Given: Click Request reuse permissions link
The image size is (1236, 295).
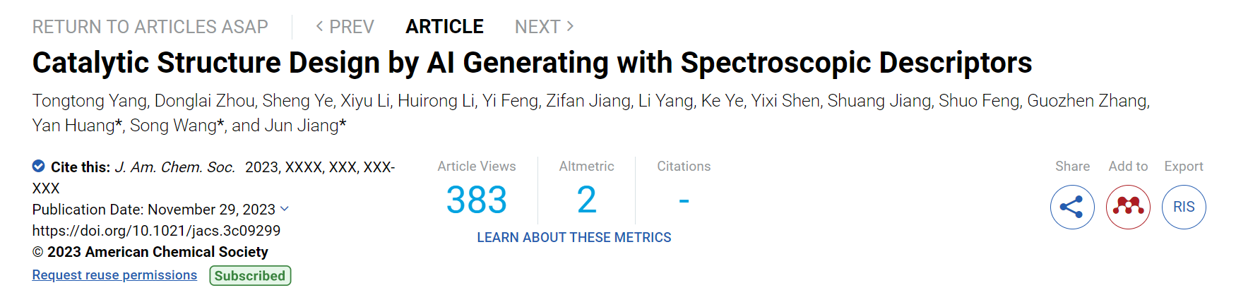Looking at the screenshot, I should [x=114, y=275].
